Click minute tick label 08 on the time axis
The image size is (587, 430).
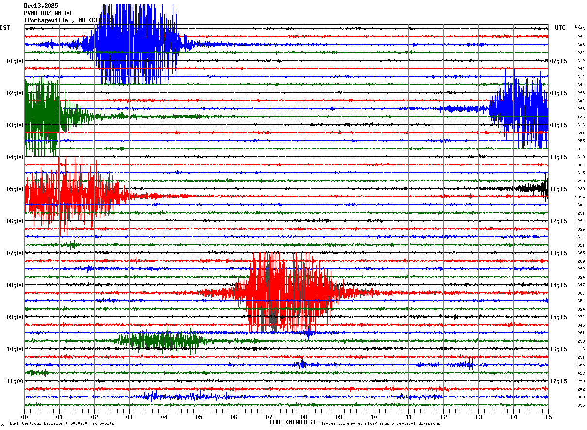(304, 417)
